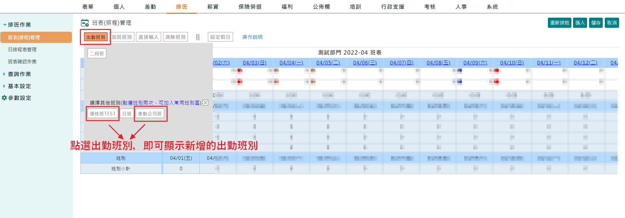Click the 班別小計 row label

pos(121,169)
